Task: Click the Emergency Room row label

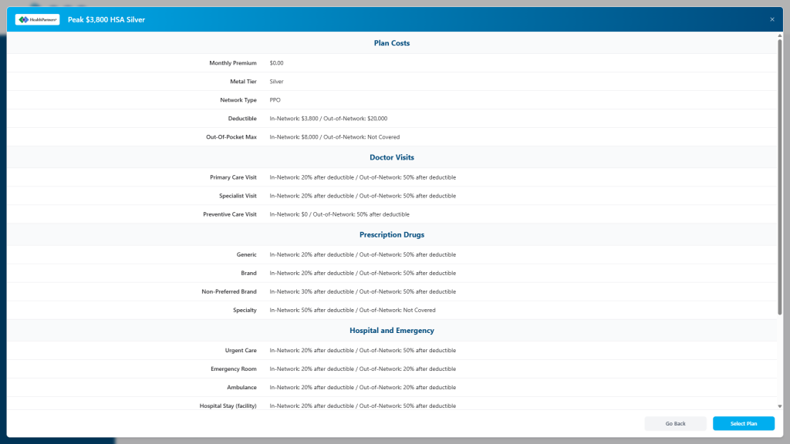Action: (234, 369)
